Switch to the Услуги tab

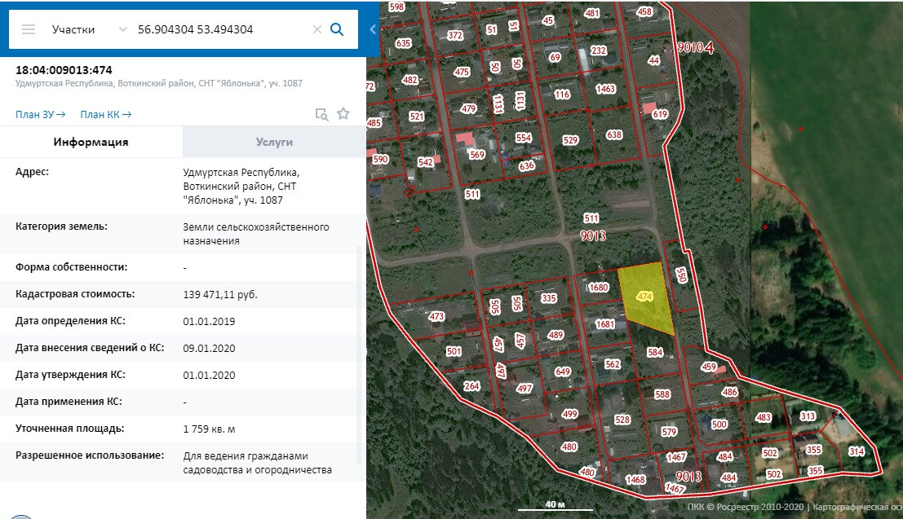tap(275, 142)
